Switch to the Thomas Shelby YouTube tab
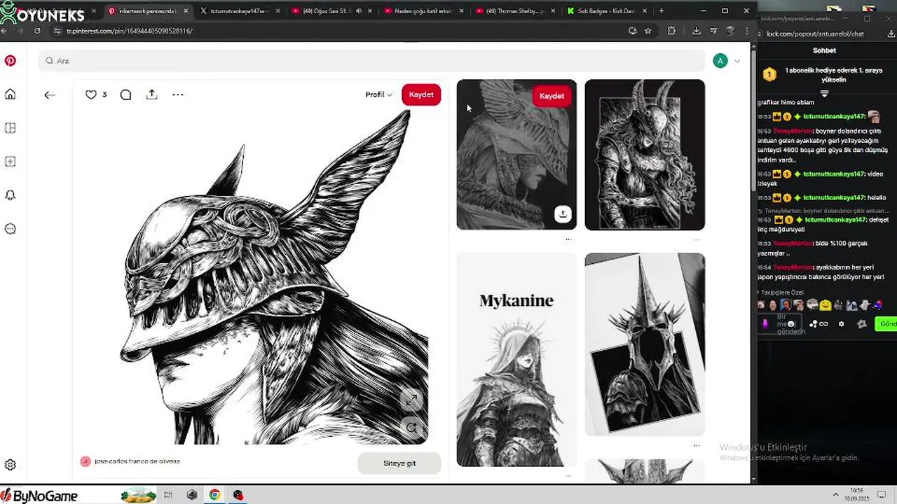Viewport: 897px width, 504px height. pos(515,11)
